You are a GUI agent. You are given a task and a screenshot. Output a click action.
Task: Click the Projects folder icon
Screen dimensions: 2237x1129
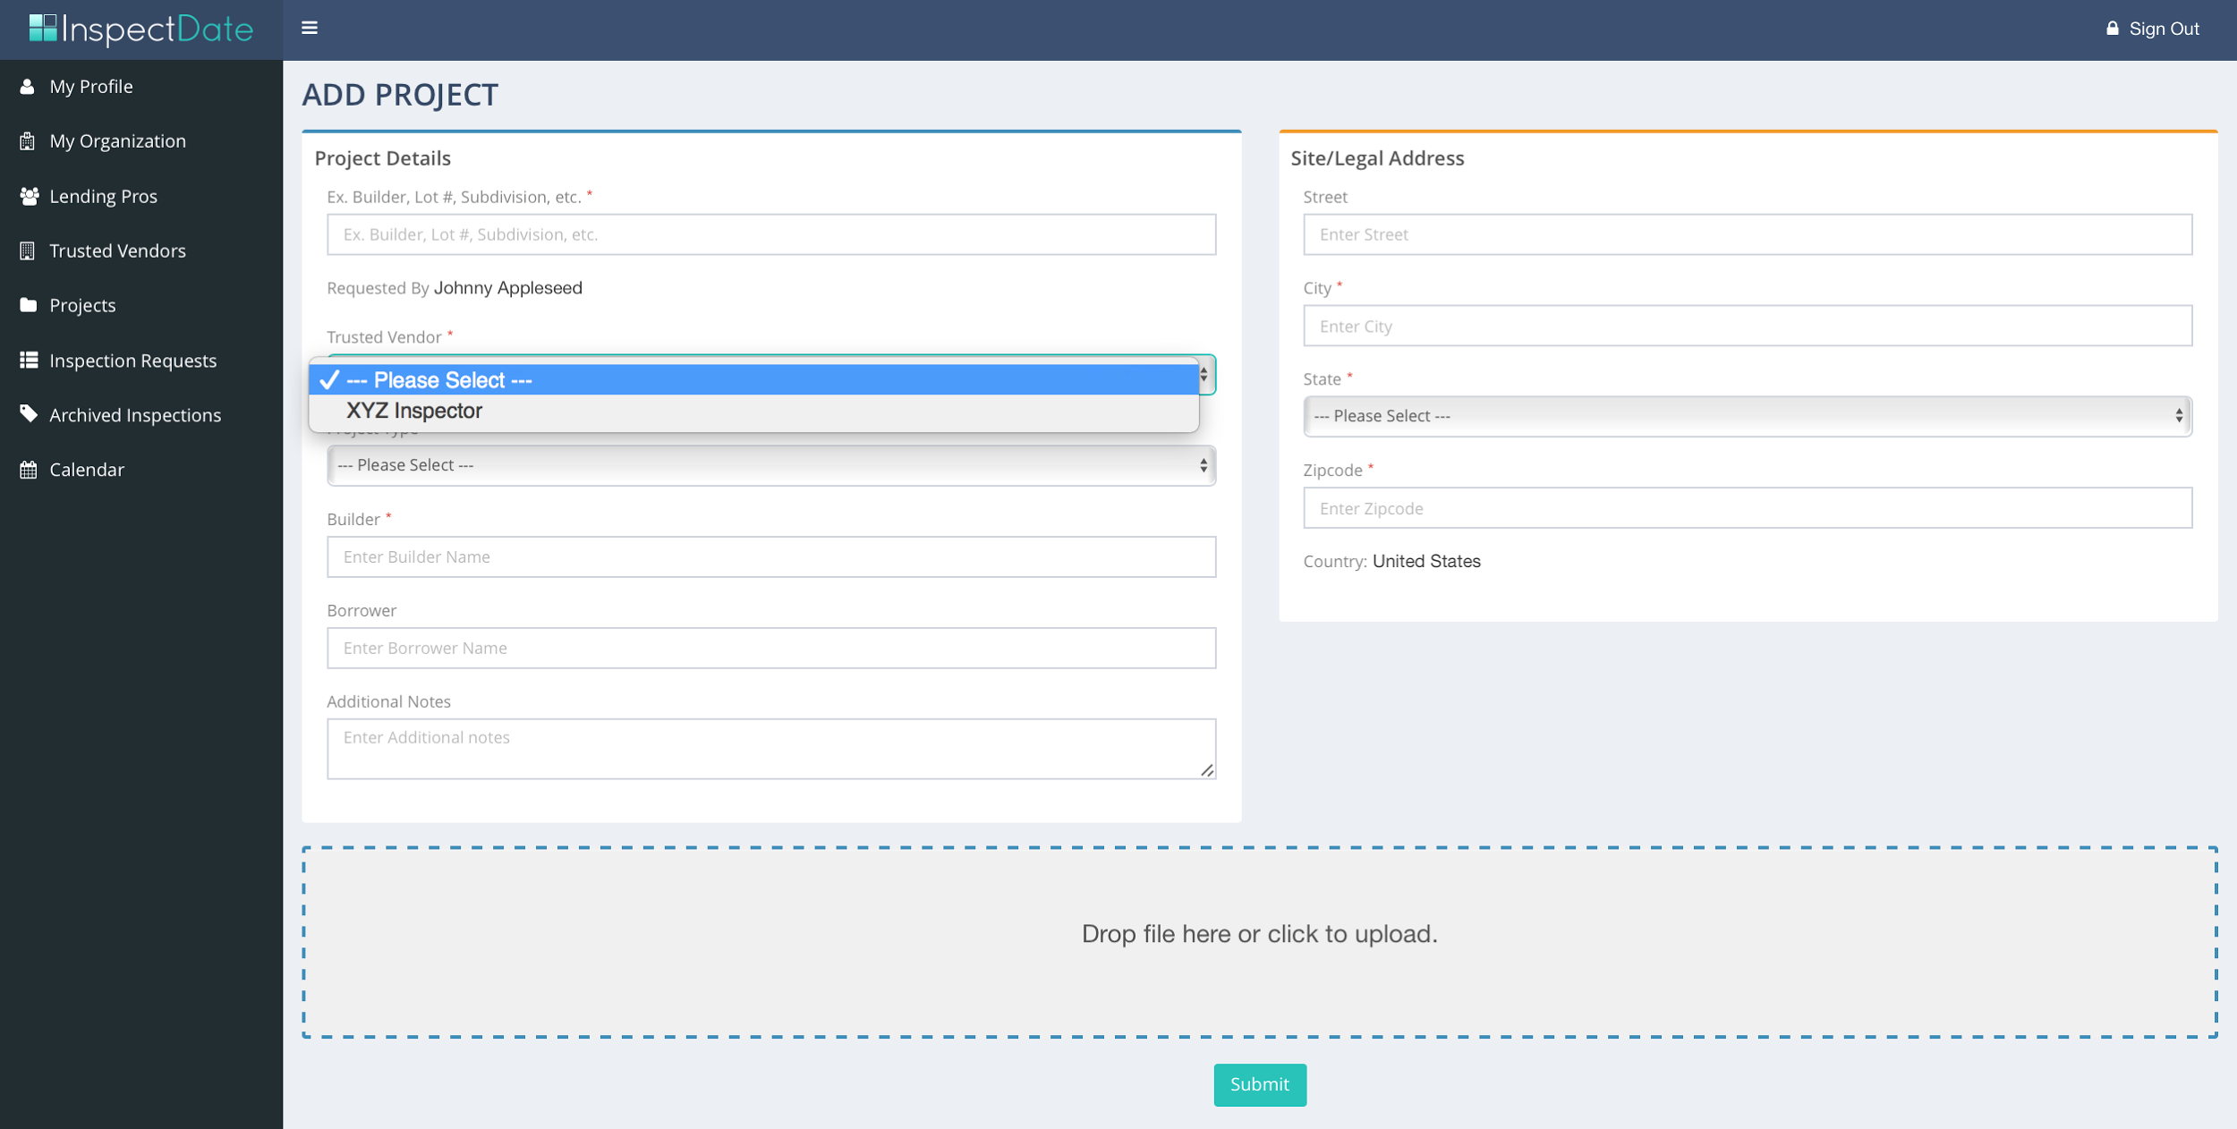(29, 305)
